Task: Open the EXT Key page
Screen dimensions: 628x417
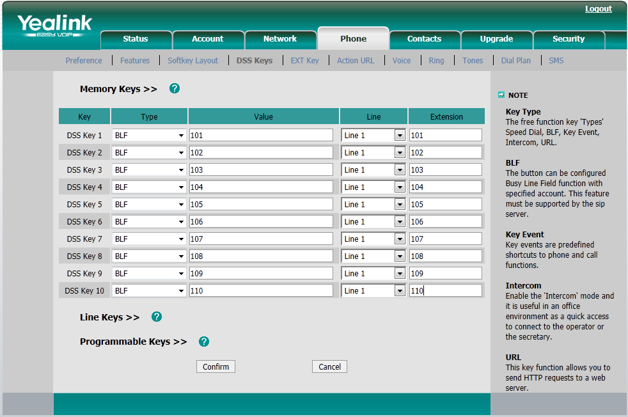Action: [305, 61]
